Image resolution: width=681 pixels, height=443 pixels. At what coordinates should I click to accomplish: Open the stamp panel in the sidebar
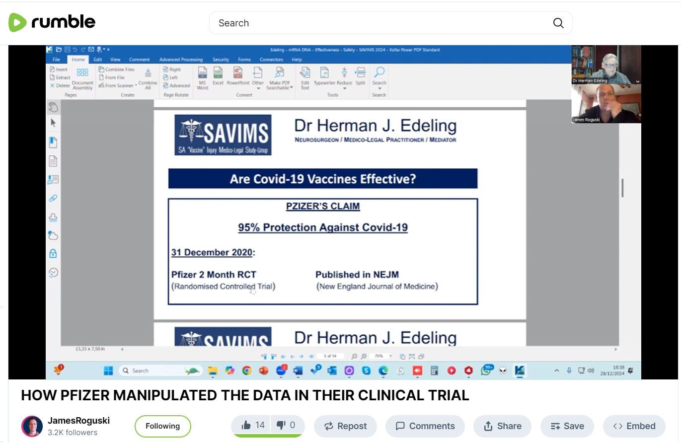click(x=53, y=217)
